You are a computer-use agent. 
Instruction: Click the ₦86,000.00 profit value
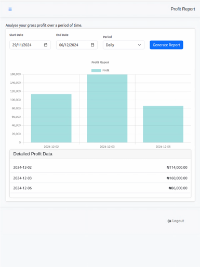(x=178, y=188)
